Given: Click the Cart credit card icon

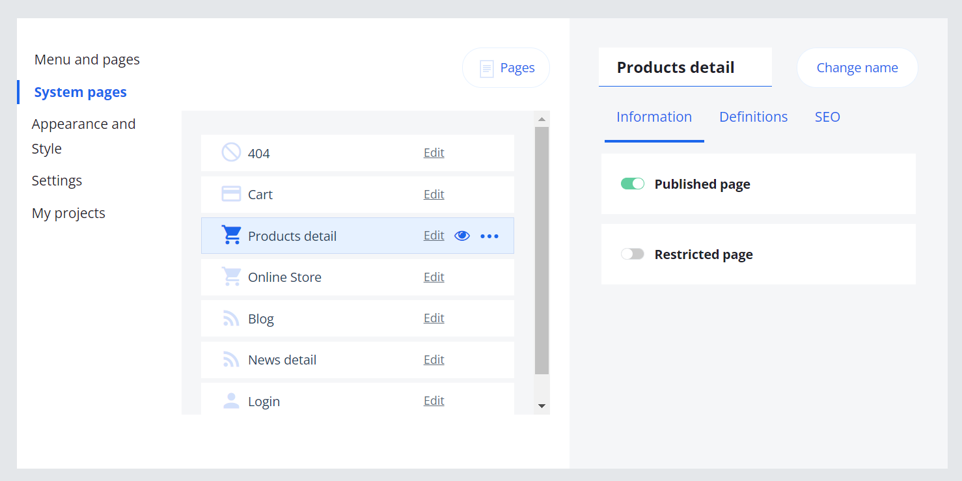Looking at the screenshot, I should point(231,194).
